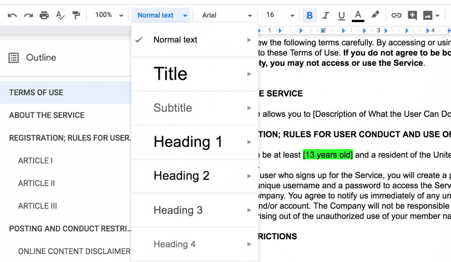This screenshot has width=451, height=262.
Task: Click the Redo arrow icon
Action: click(x=28, y=15)
